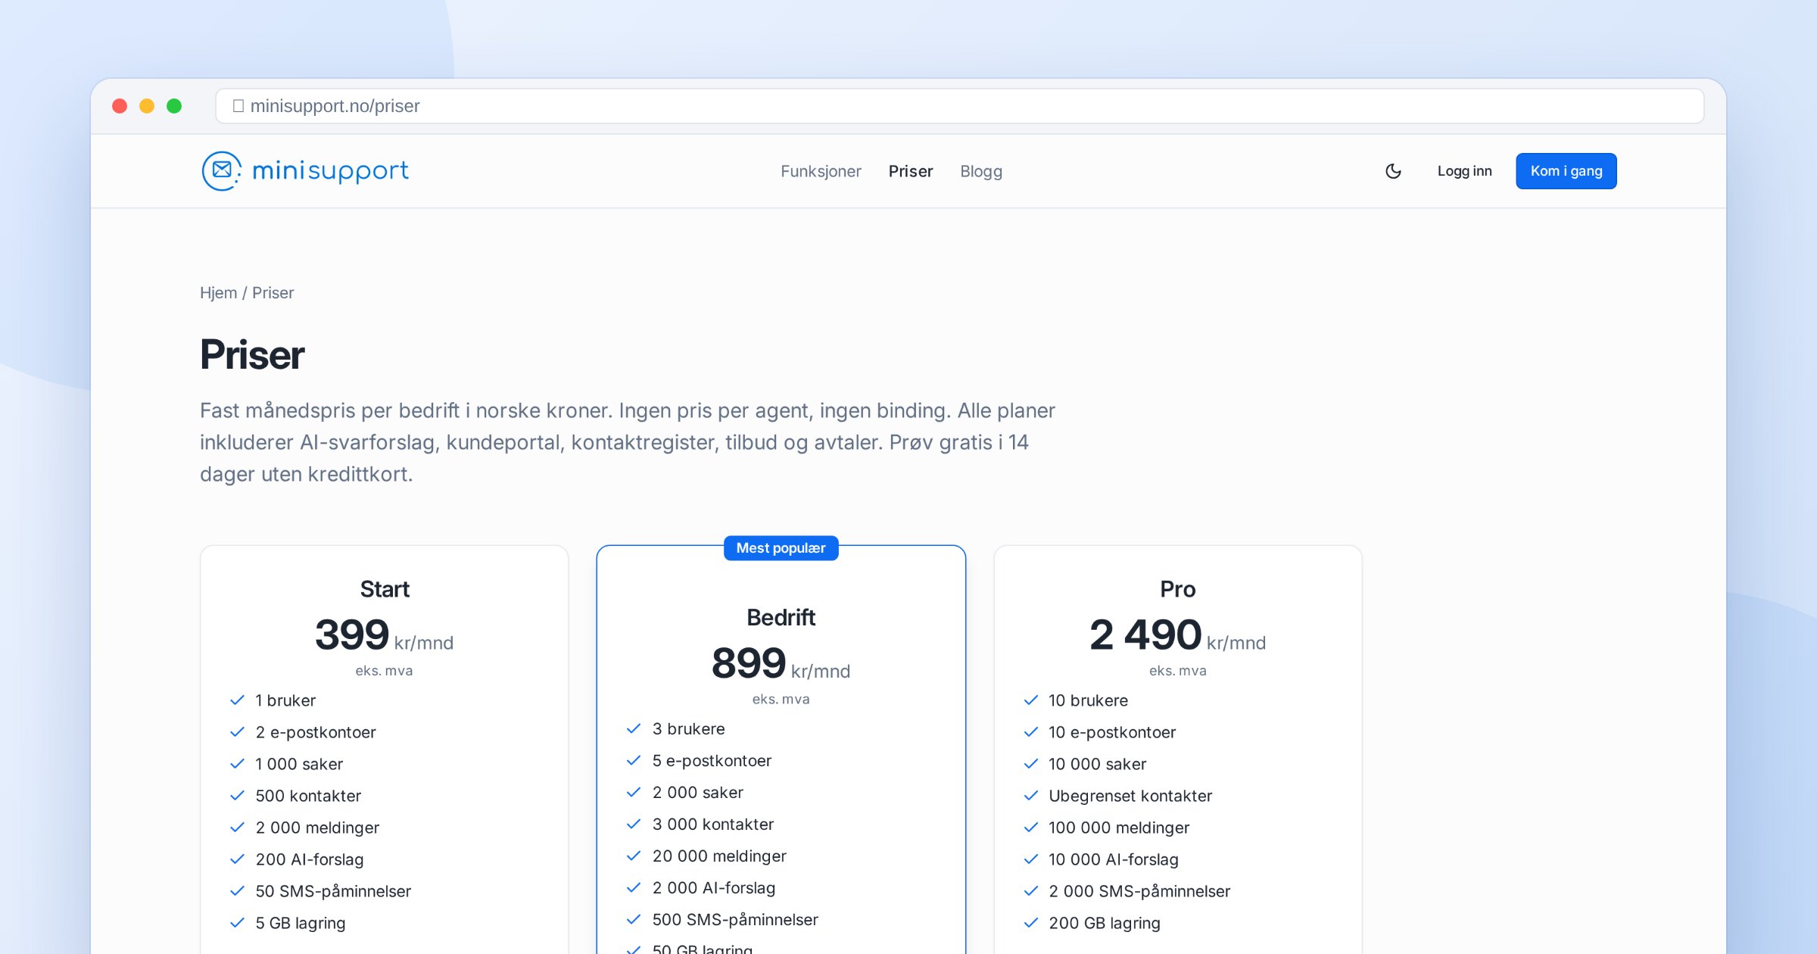Click the address bar URL field
The width and height of the screenshot is (1817, 954).
(960, 106)
